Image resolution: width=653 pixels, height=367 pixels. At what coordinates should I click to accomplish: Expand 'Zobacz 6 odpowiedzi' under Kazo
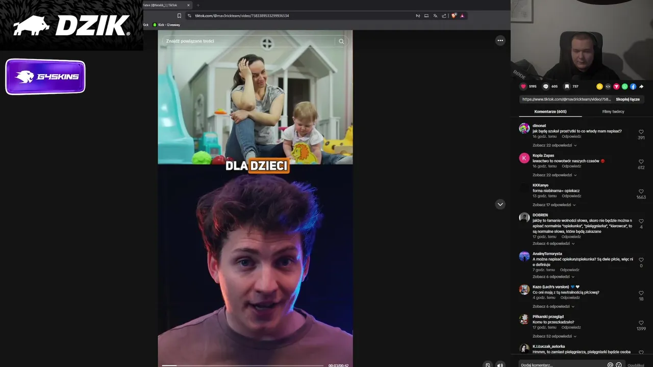coord(554,306)
